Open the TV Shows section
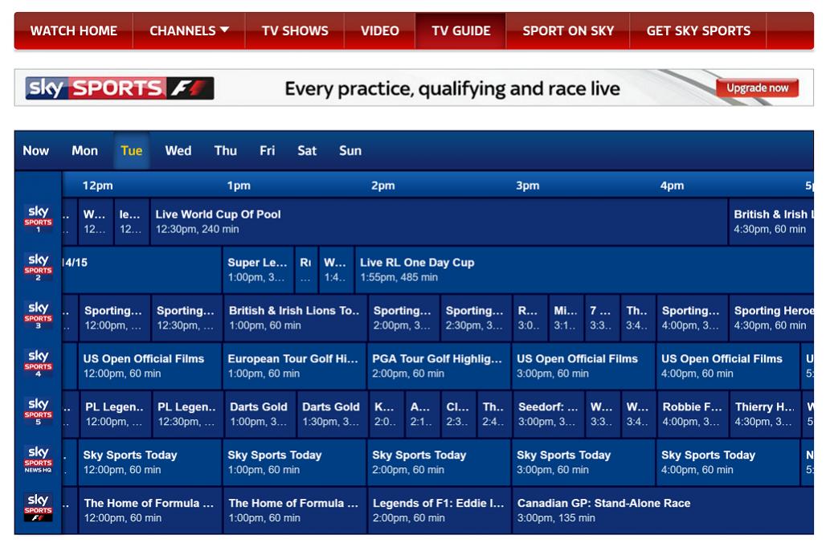The height and width of the screenshot is (543, 834). (295, 31)
